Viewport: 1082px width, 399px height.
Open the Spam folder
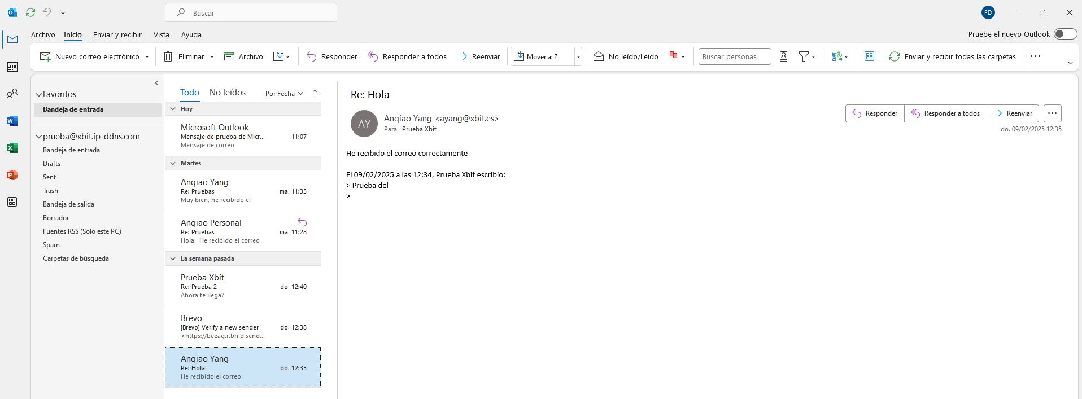51,245
